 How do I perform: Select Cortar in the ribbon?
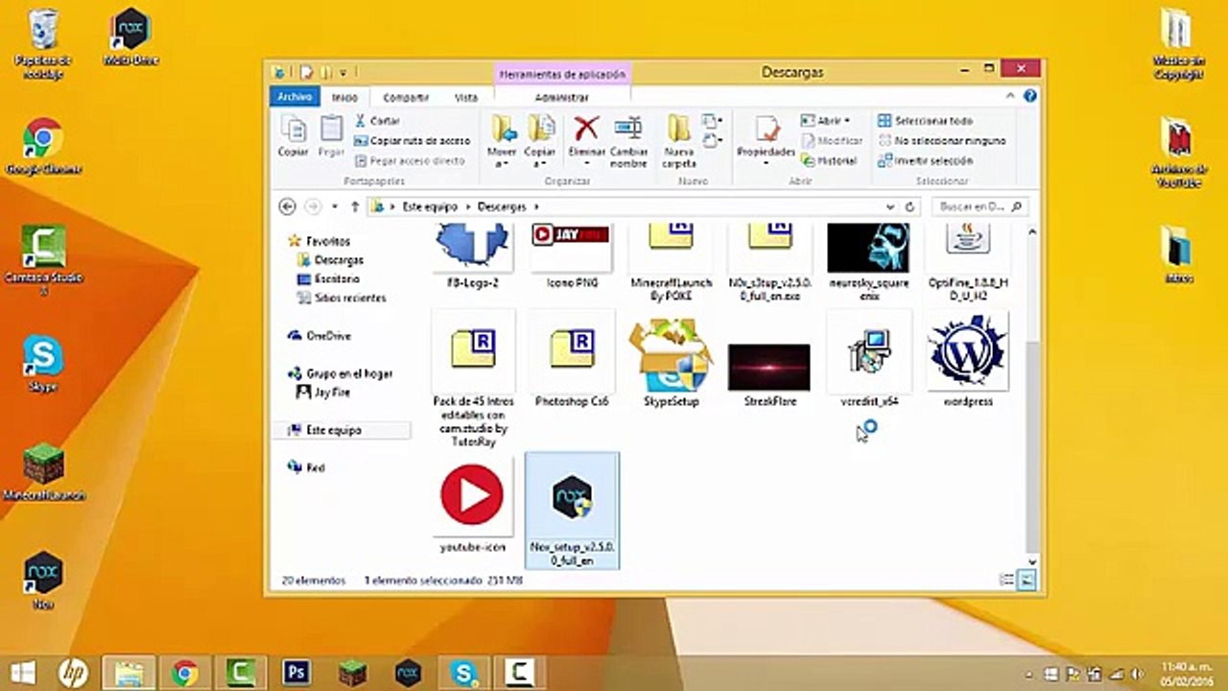click(x=377, y=121)
